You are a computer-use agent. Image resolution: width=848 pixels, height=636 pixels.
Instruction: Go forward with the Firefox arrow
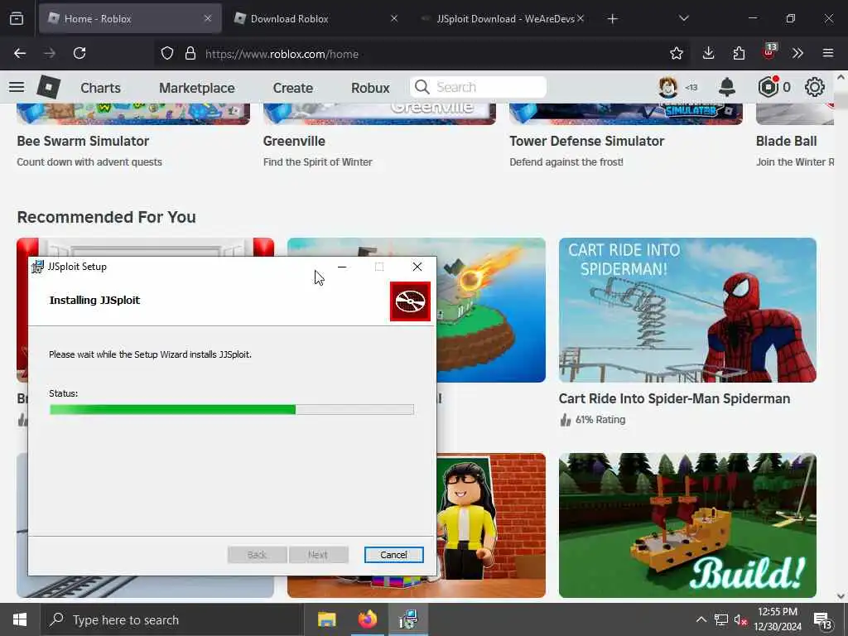tap(50, 54)
